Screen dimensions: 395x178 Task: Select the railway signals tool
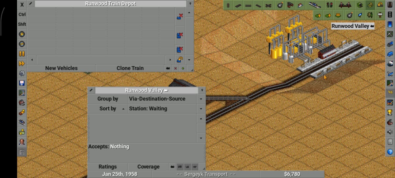click(330, 5)
